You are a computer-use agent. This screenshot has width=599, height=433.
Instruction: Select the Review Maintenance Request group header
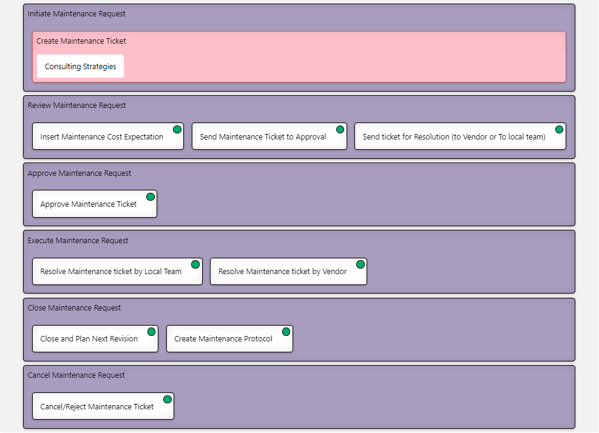[77, 106]
